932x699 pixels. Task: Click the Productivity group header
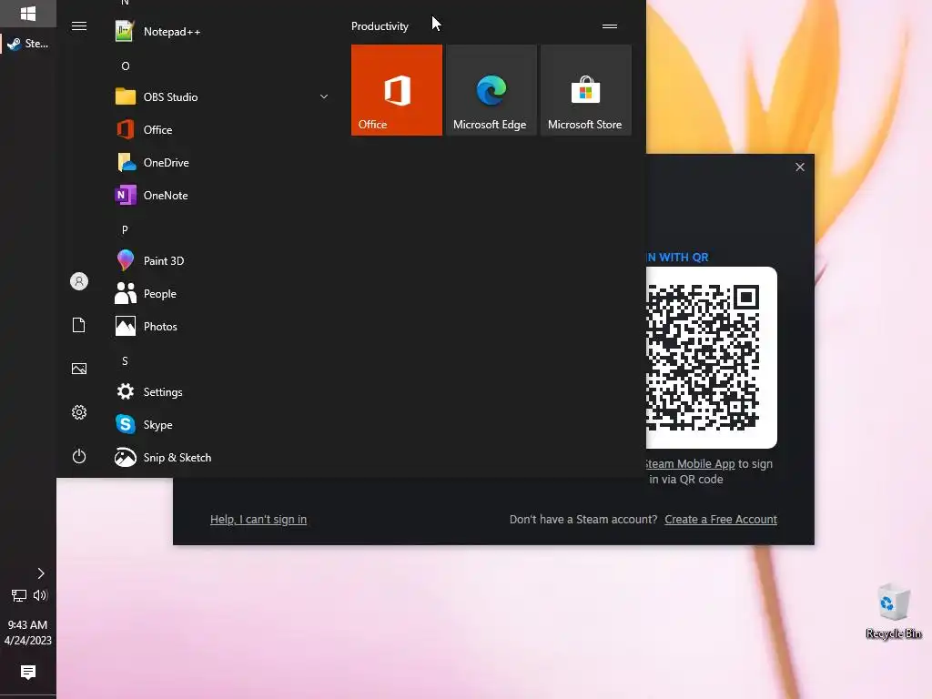[x=380, y=26]
